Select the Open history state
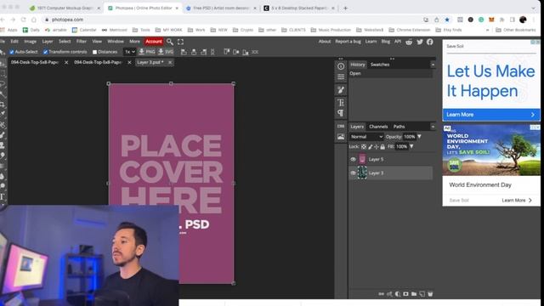The width and height of the screenshot is (544, 306). tap(391, 74)
